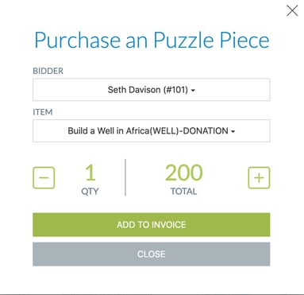Viewport: 304px width, 295px height.
Task: Click the total amount 200
Action: [184, 173]
